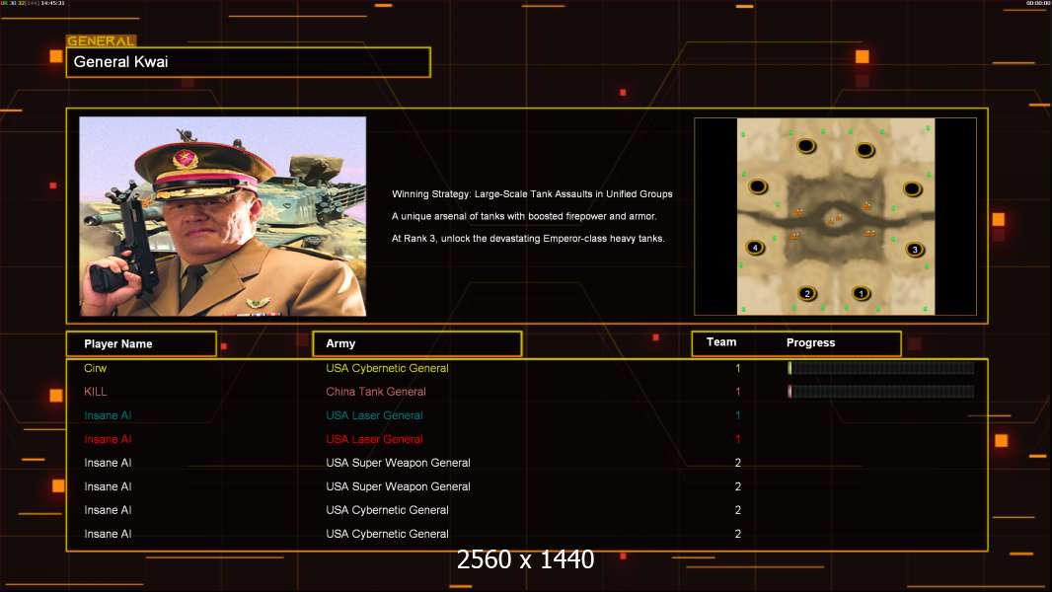
Task: Click the General Kwai portrait image
Action: [x=223, y=216]
